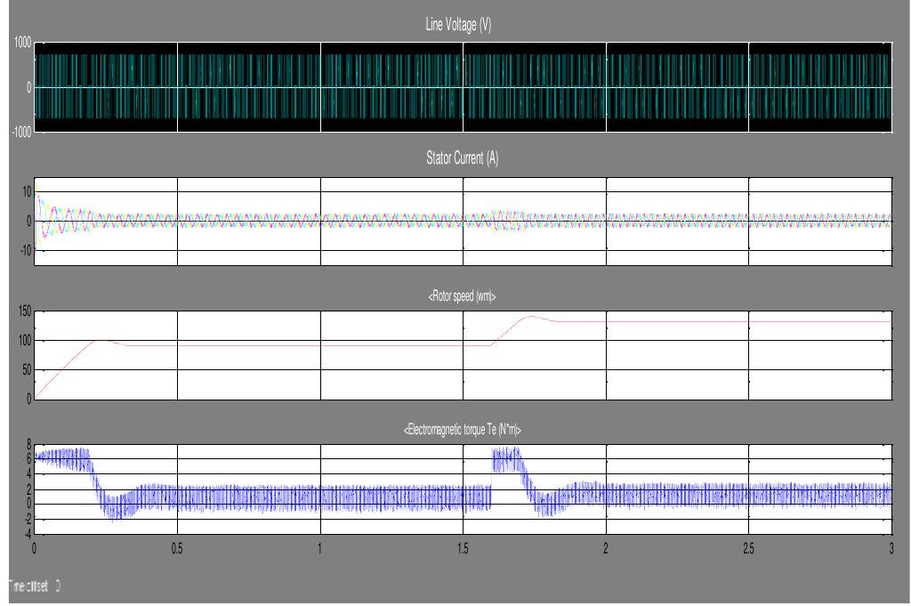Click the 50 label on rotor speed axis
The width and height of the screenshot is (911, 606).
click(x=27, y=370)
